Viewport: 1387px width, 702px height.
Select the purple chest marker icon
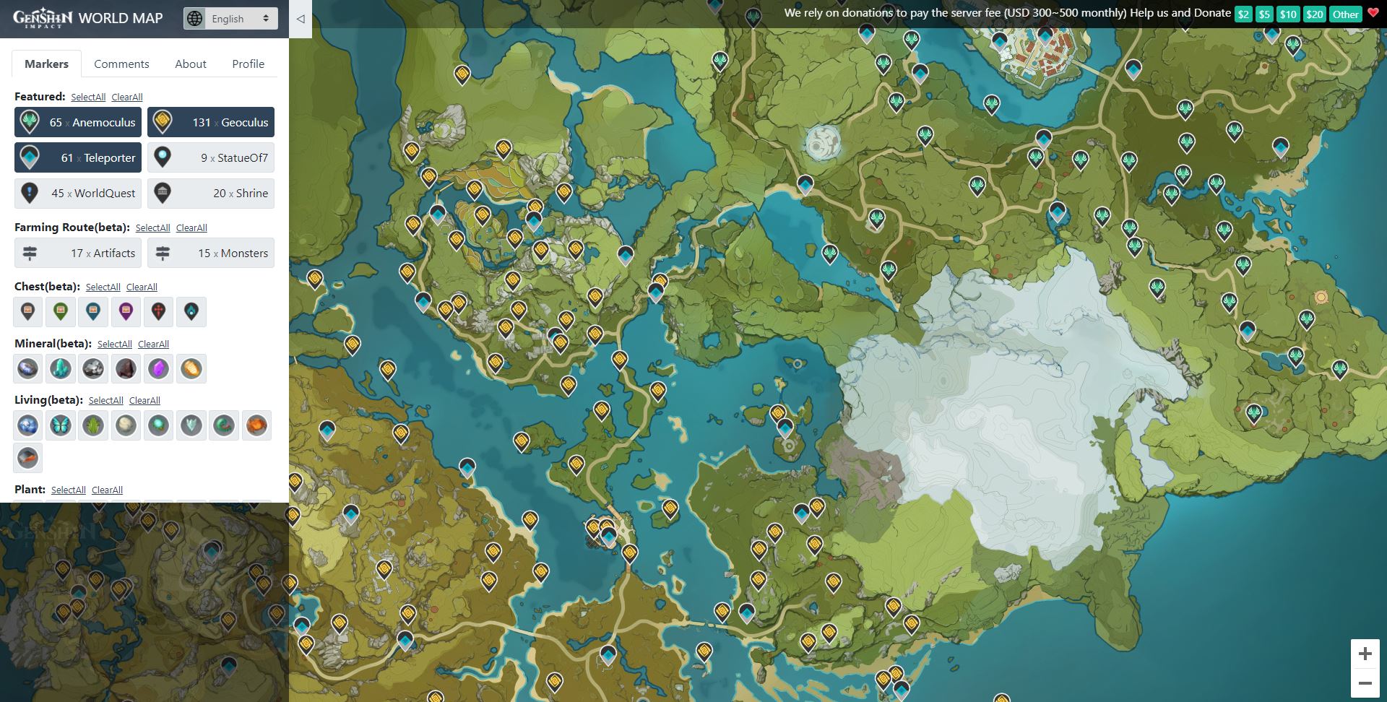point(126,312)
